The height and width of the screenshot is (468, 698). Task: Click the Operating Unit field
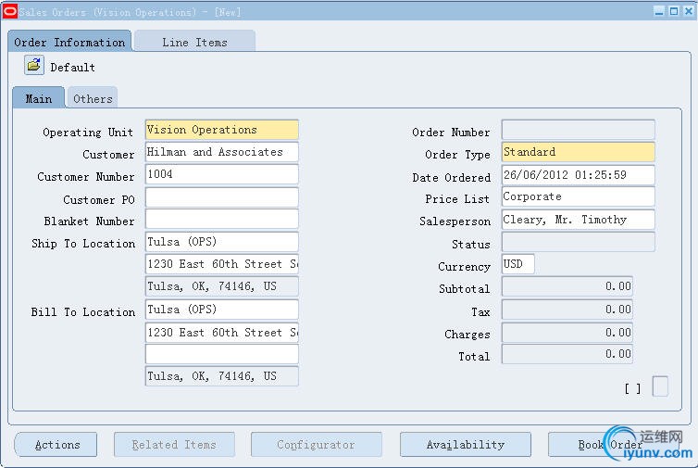[x=221, y=130]
